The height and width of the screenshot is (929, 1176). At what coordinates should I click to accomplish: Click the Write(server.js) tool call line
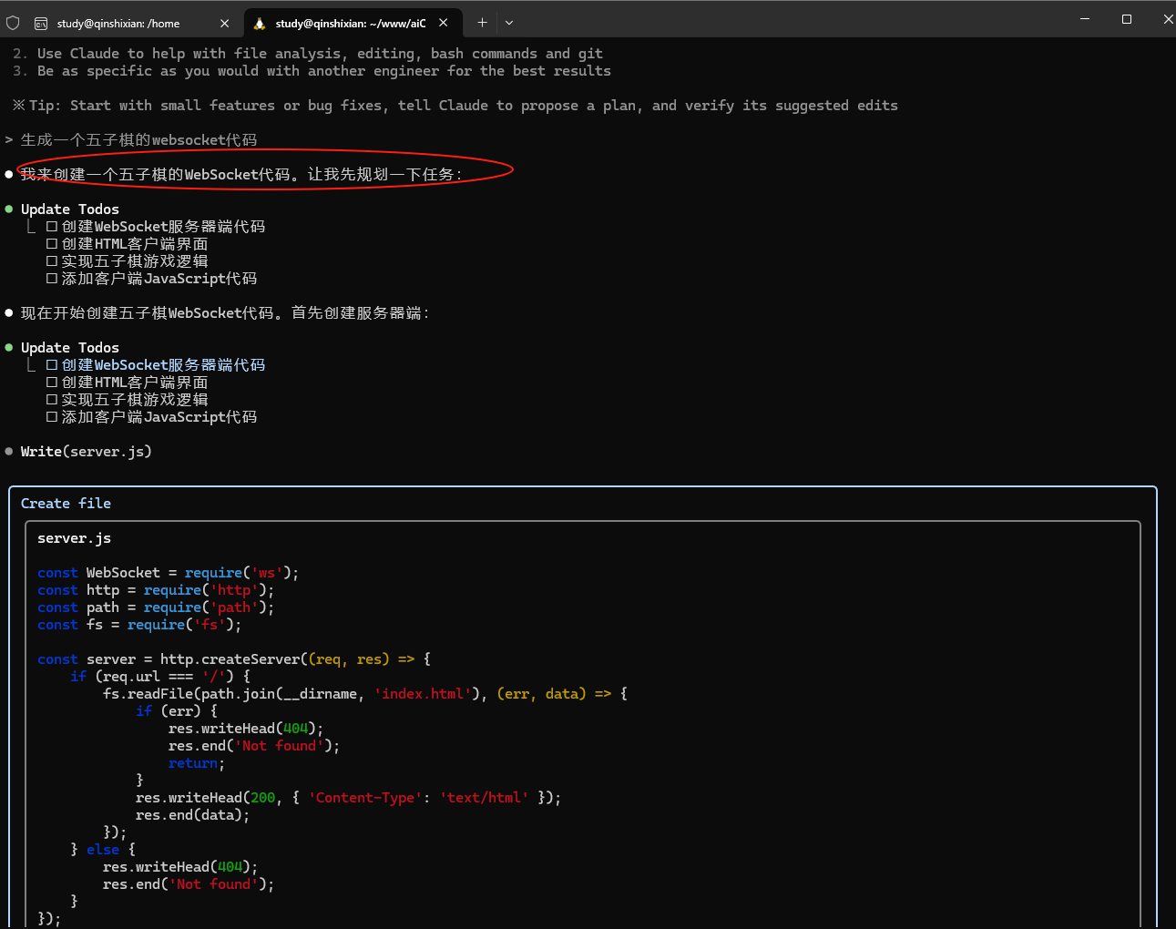[86, 452]
